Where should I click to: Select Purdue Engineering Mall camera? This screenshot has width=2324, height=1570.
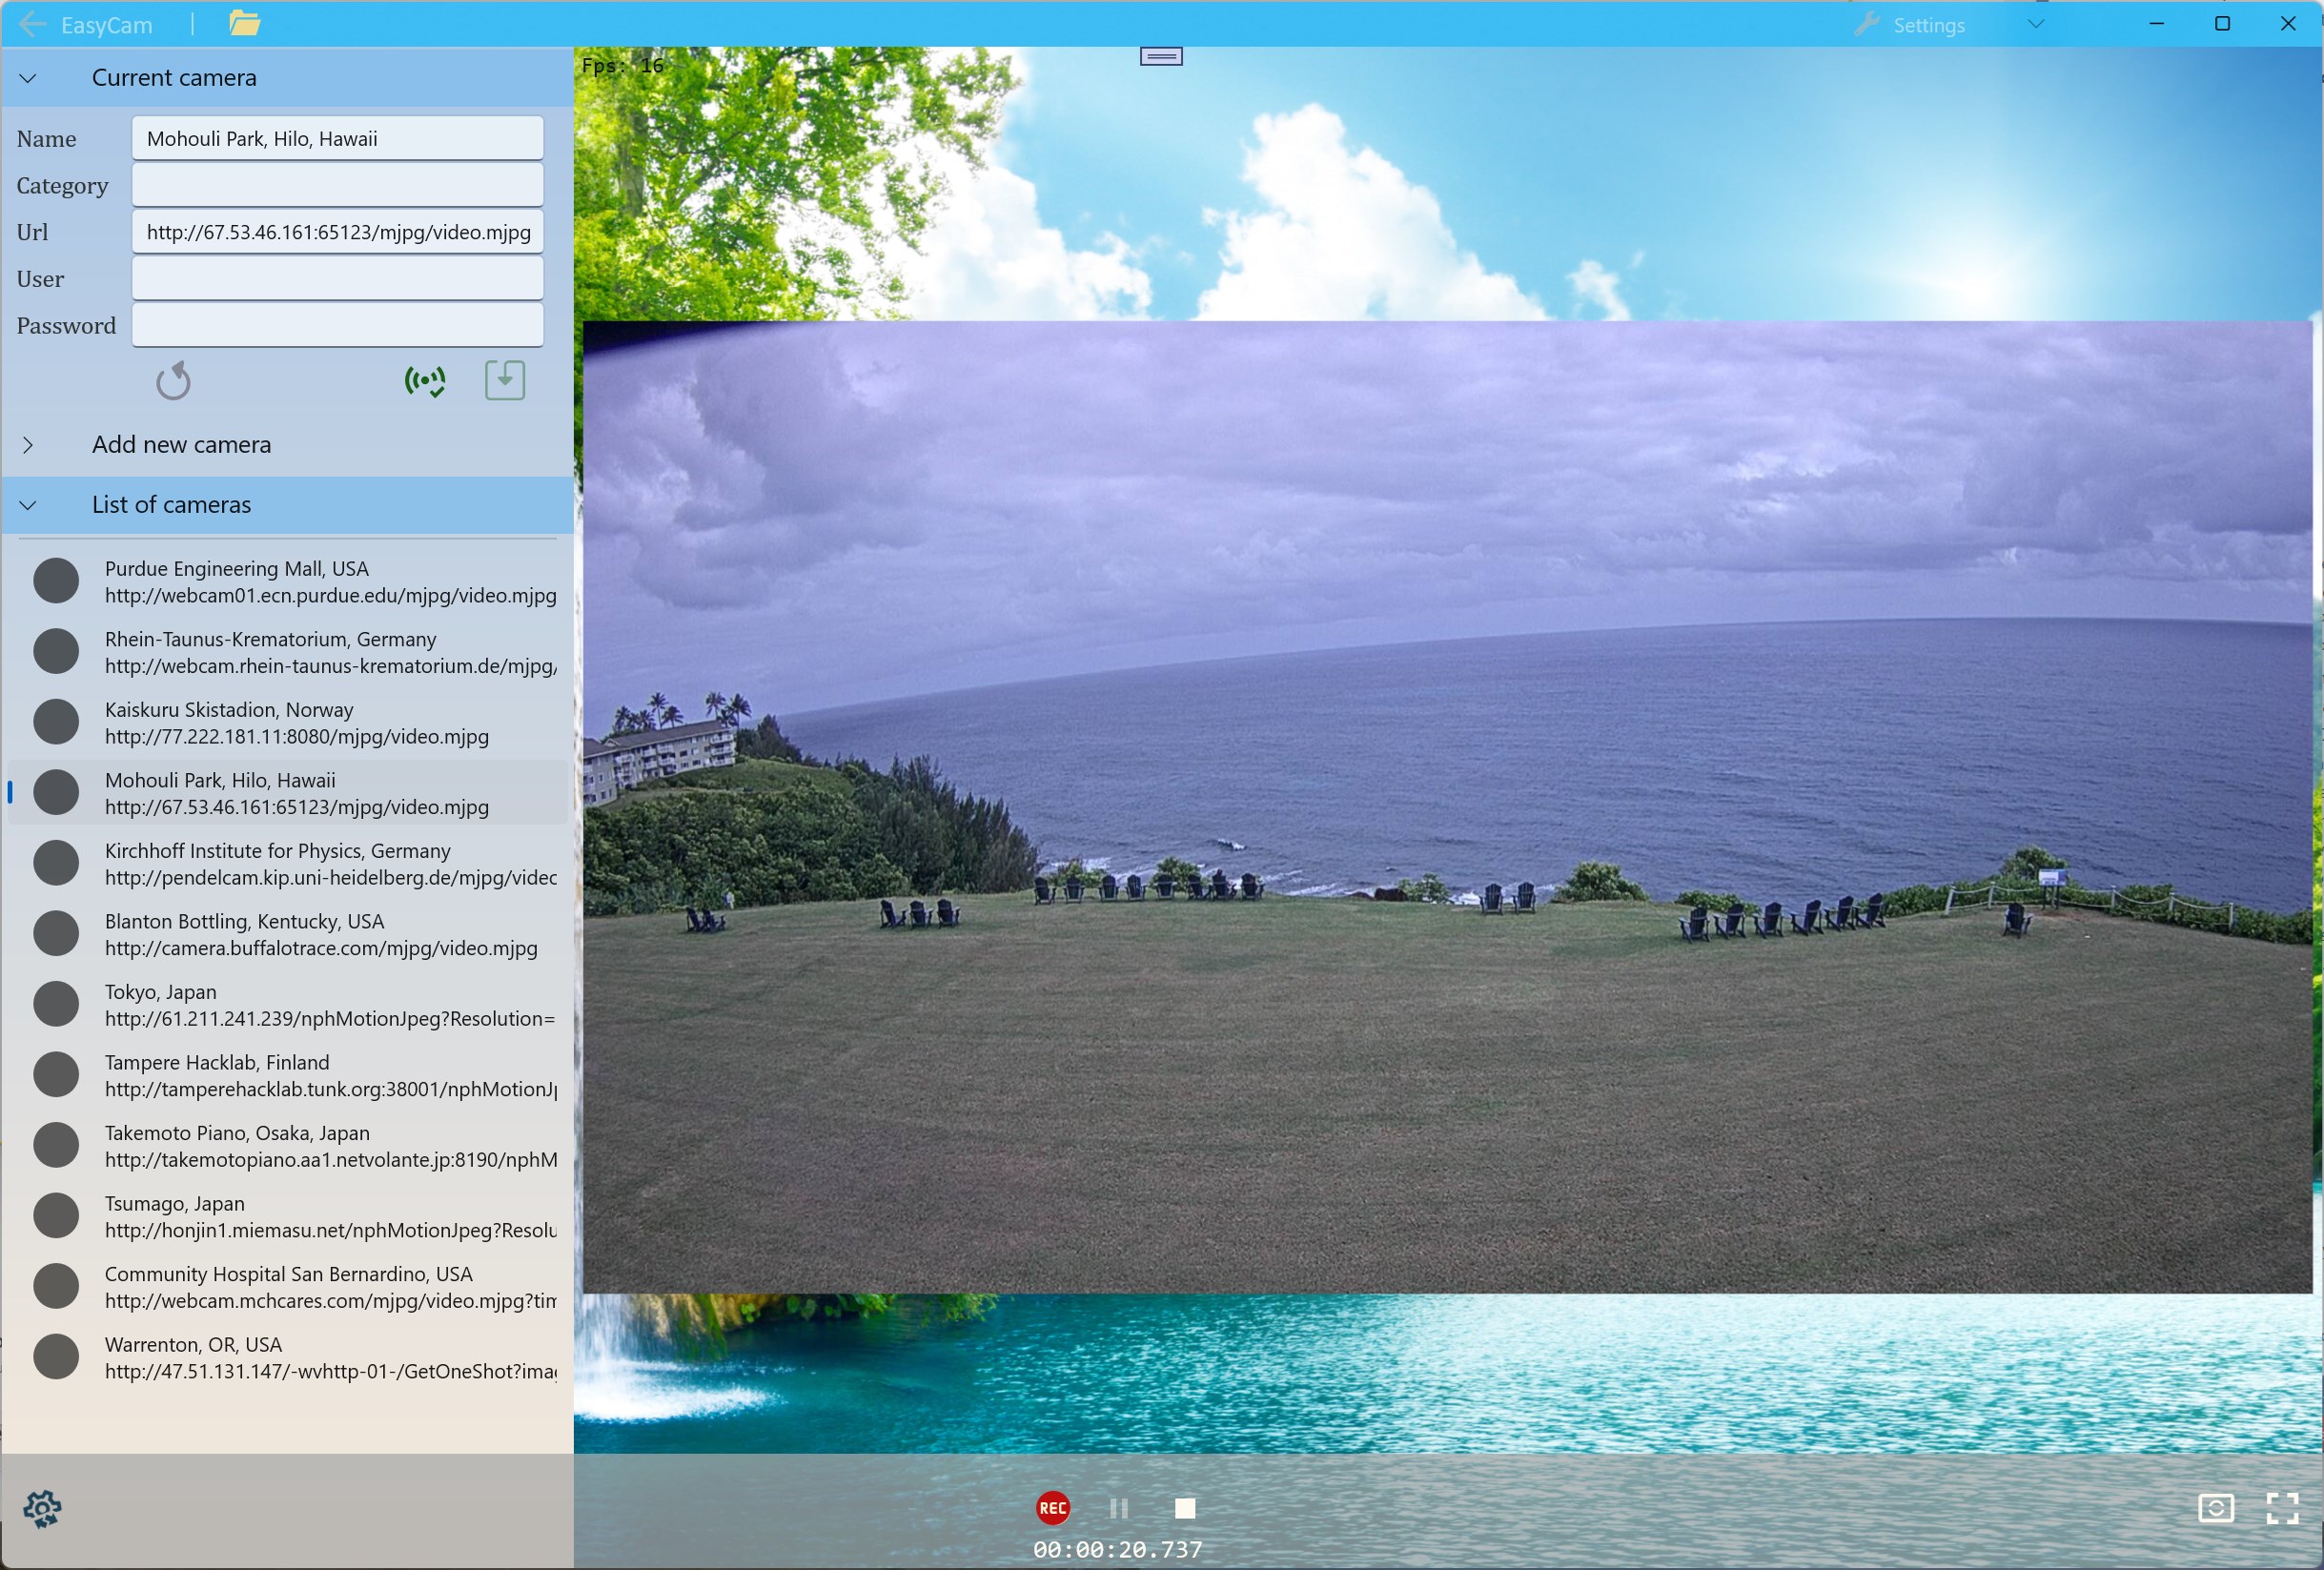click(288, 582)
